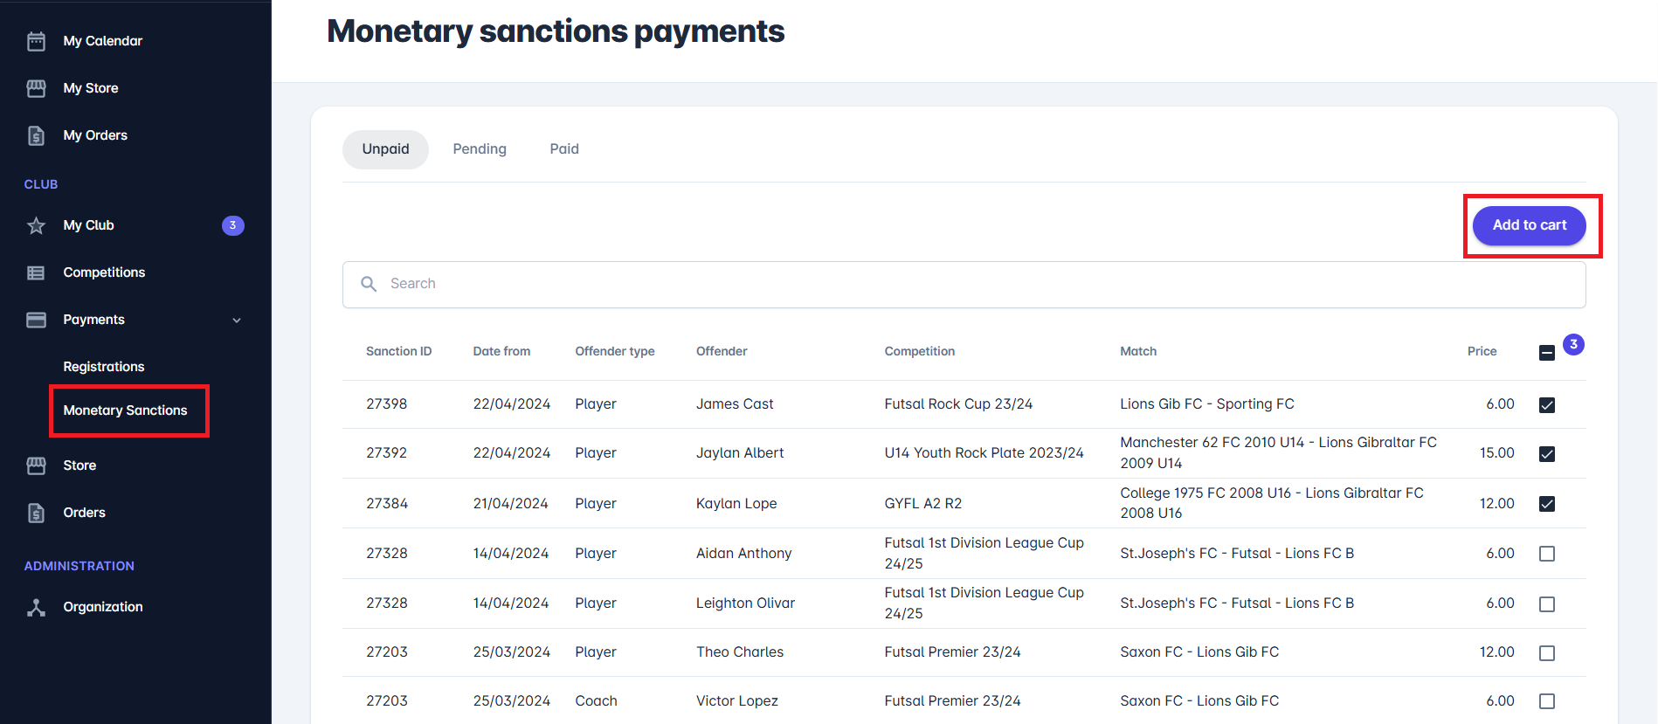This screenshot has width=1658, height=724.
Task: Go to Monetary Sanctions page
Action: (125, 410)
